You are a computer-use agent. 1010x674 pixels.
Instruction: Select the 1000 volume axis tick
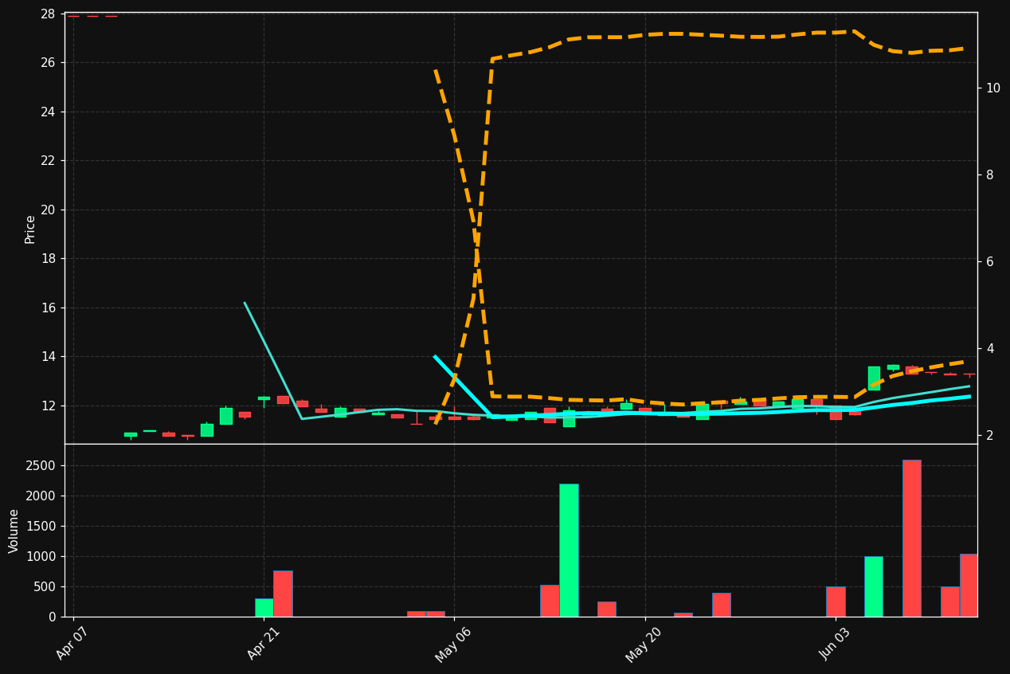tap(41, 556)
